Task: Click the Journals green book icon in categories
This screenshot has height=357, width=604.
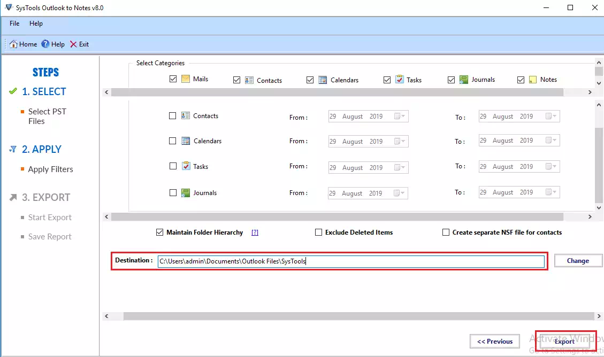Action: [464, 79]
